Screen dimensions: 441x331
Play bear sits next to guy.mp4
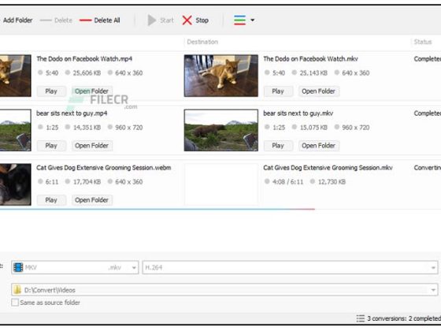click(51, 146)
